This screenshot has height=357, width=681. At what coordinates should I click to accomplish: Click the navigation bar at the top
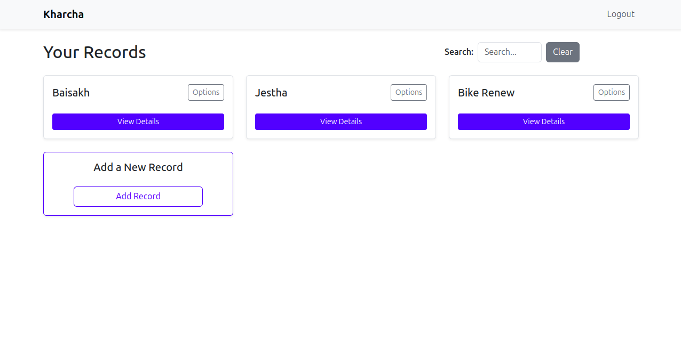(x=340, y=14)
